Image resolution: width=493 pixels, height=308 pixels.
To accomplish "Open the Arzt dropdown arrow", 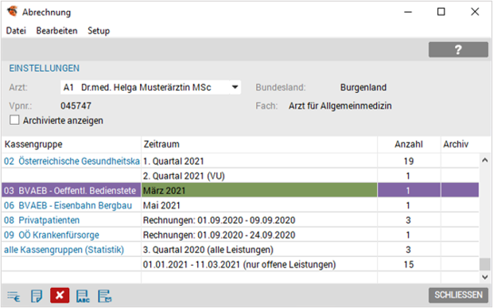I will (x=235, y=87).
